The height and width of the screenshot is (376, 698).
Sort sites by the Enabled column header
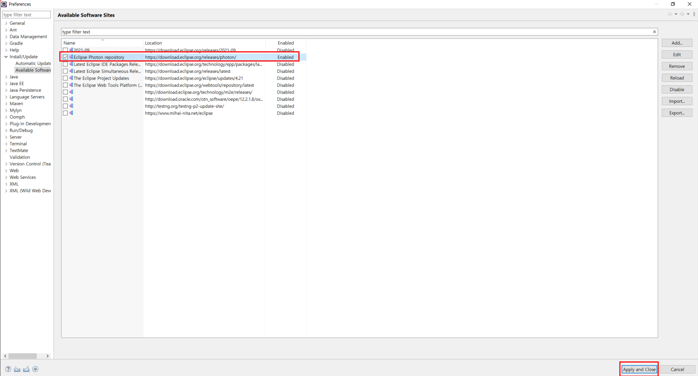(286, 43)
